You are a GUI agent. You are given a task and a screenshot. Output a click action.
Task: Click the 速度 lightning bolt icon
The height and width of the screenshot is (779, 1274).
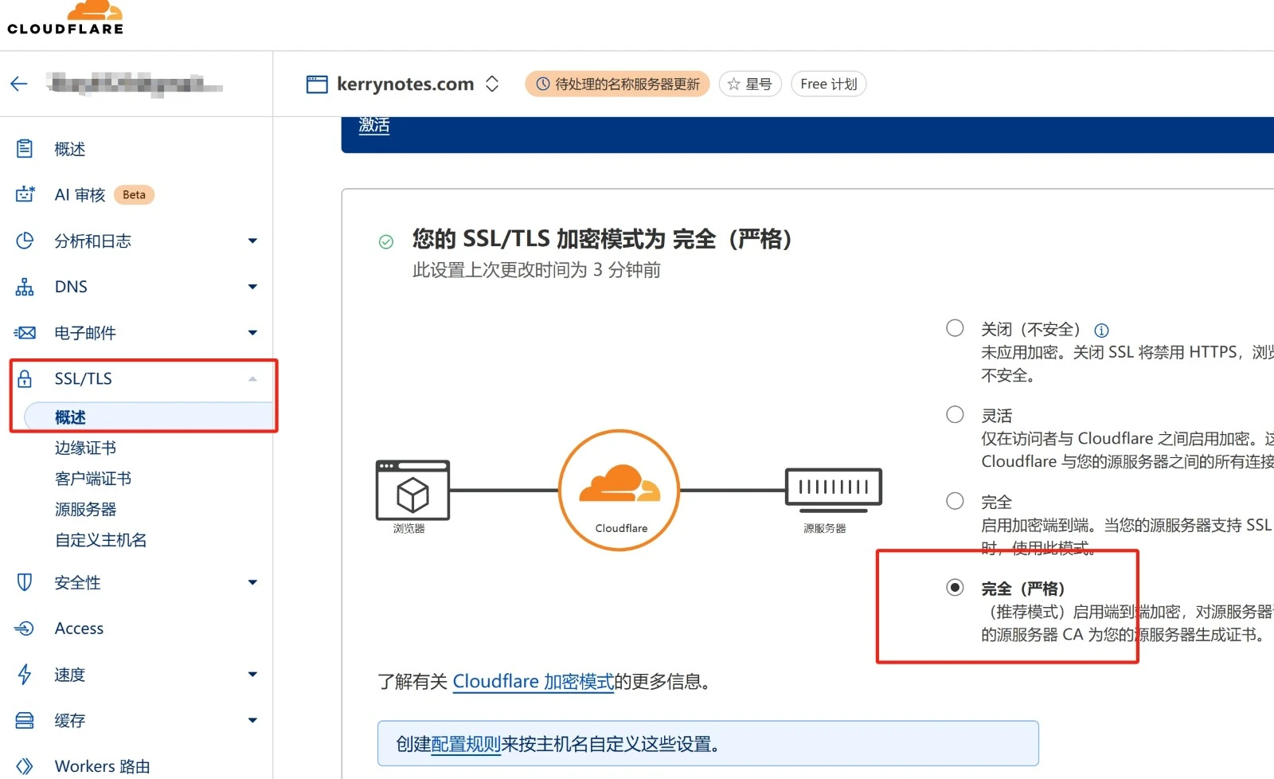coord(25,675)
